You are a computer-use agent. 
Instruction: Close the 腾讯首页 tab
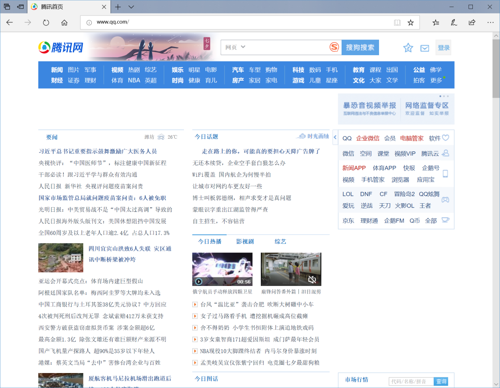[104, 7]
